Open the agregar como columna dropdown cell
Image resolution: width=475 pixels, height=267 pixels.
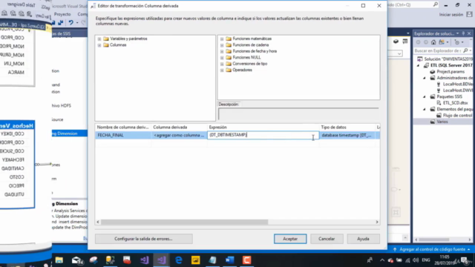click(x=179, y=135)
